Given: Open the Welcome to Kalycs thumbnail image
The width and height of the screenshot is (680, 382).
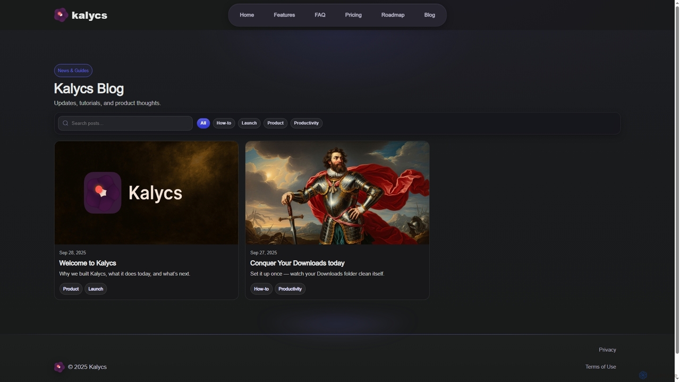Looking at the screenshot, I should (x=147, y=193).
